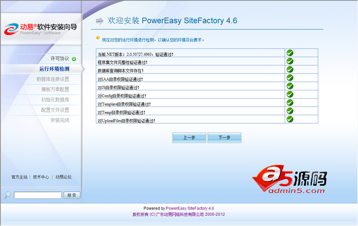Image resolution: width=358 pixels, height=226 pixels.
Task: Proceed with the 下一步 button
Action: tap(224, 138)
